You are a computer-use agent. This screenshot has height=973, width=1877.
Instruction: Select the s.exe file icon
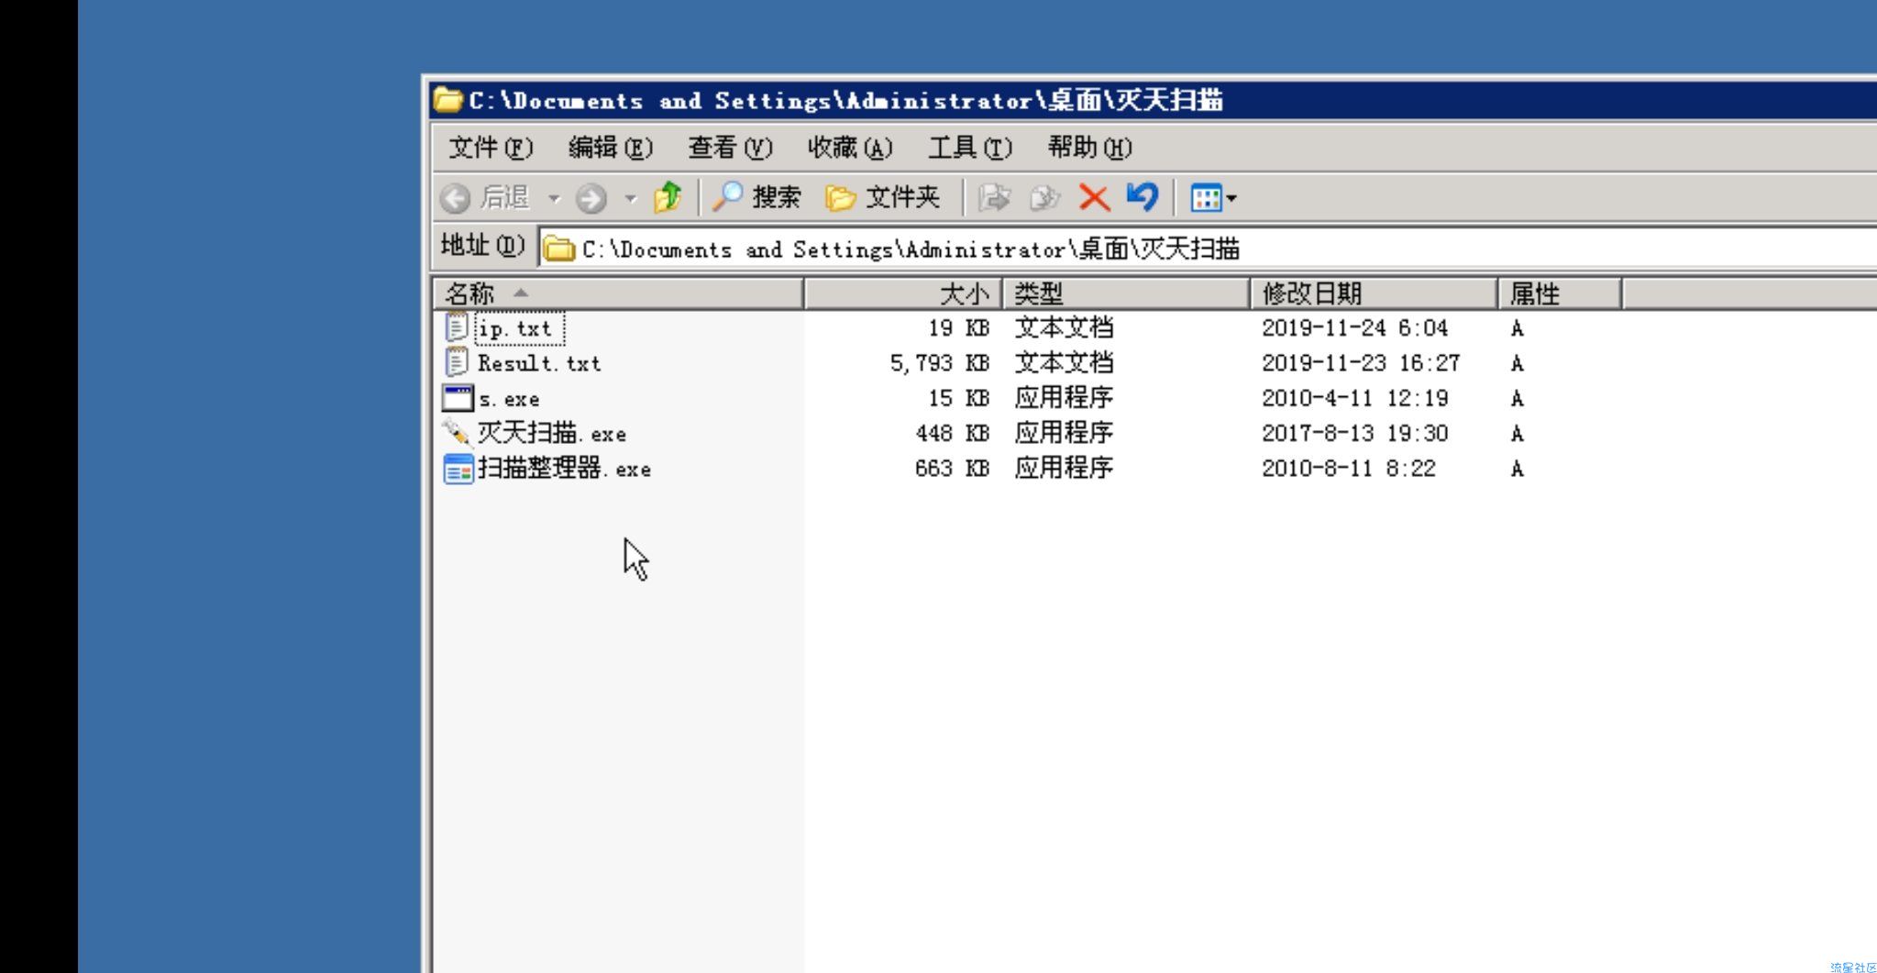pyautogui.click(x=458, y=398)
